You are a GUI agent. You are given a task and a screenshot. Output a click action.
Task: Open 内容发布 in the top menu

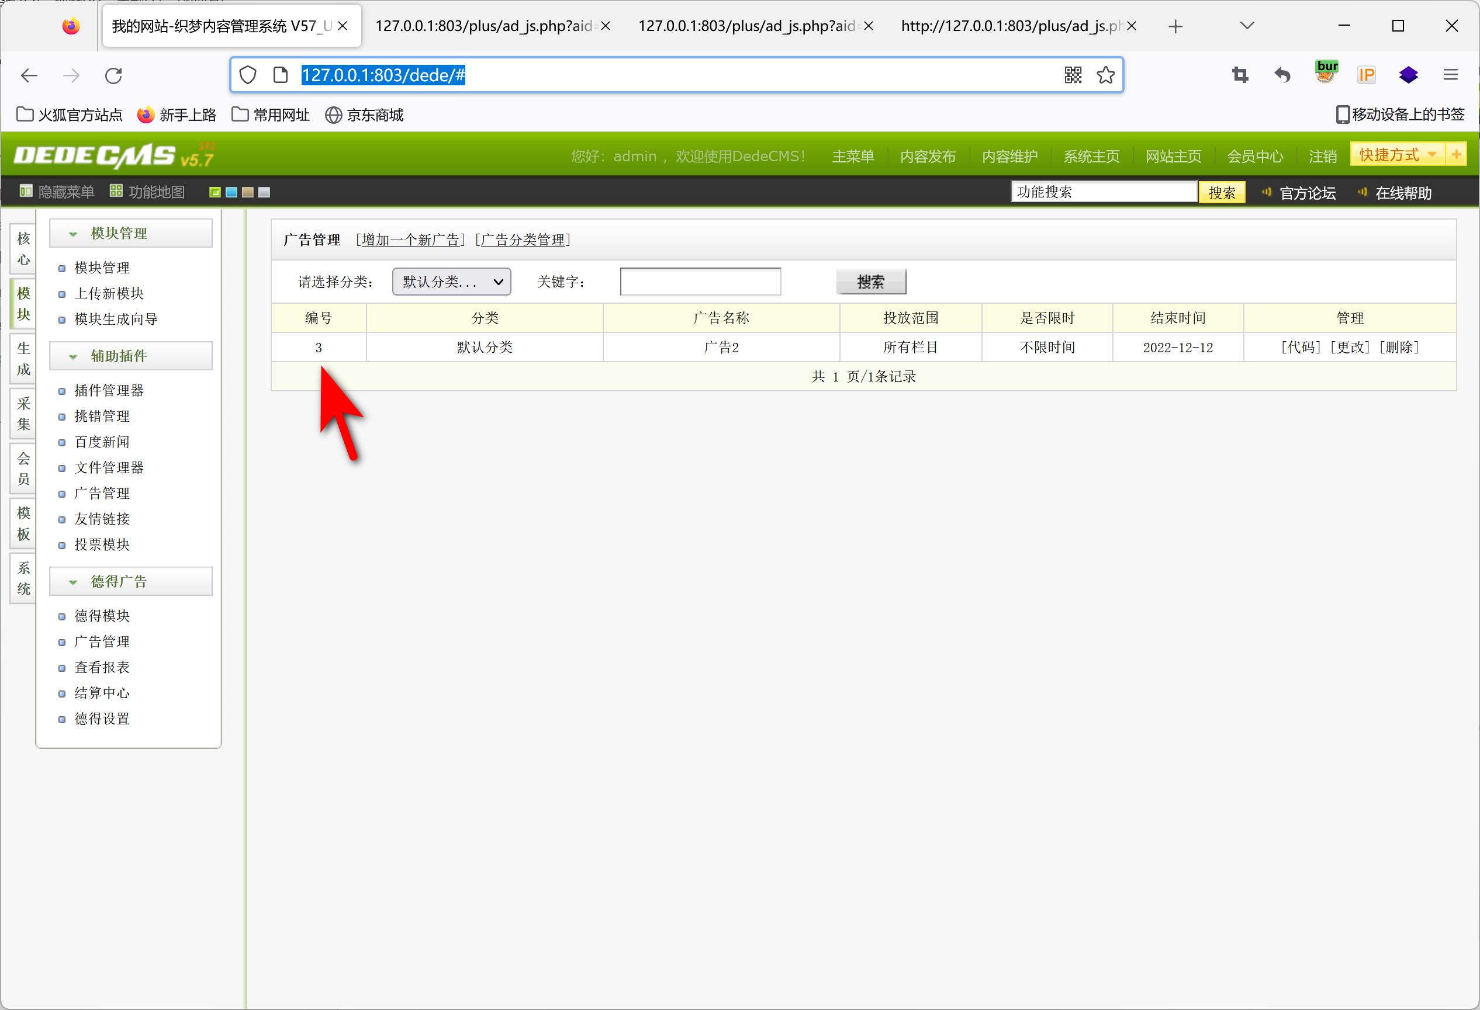[x=927, y=157]
